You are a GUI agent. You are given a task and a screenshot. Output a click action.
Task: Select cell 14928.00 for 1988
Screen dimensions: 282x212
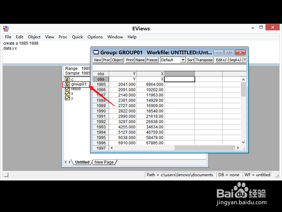coord(151,100)
